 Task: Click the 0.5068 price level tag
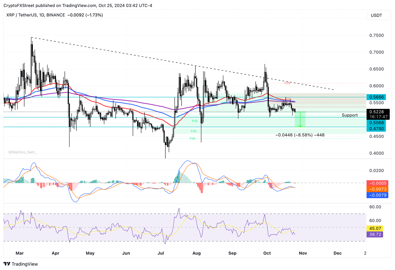pyautogui.click(x=376, y=123)
